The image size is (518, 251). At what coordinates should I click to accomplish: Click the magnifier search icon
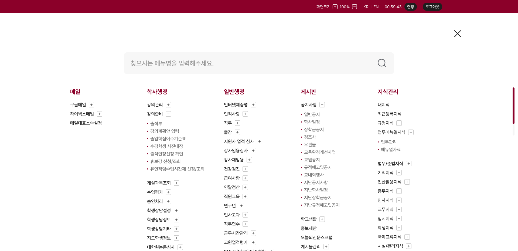(381, 63)
